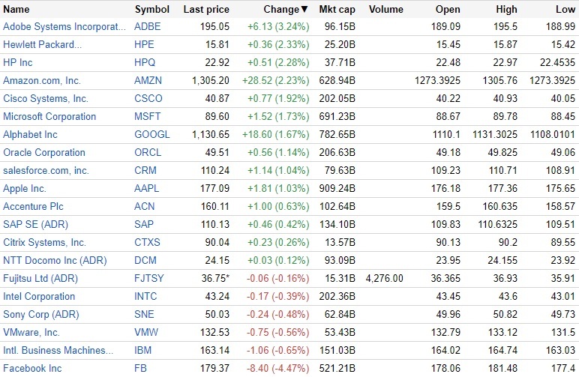579x377 pixels.
Task: Click the IBM ticker symbol
Action: (142, 350)
